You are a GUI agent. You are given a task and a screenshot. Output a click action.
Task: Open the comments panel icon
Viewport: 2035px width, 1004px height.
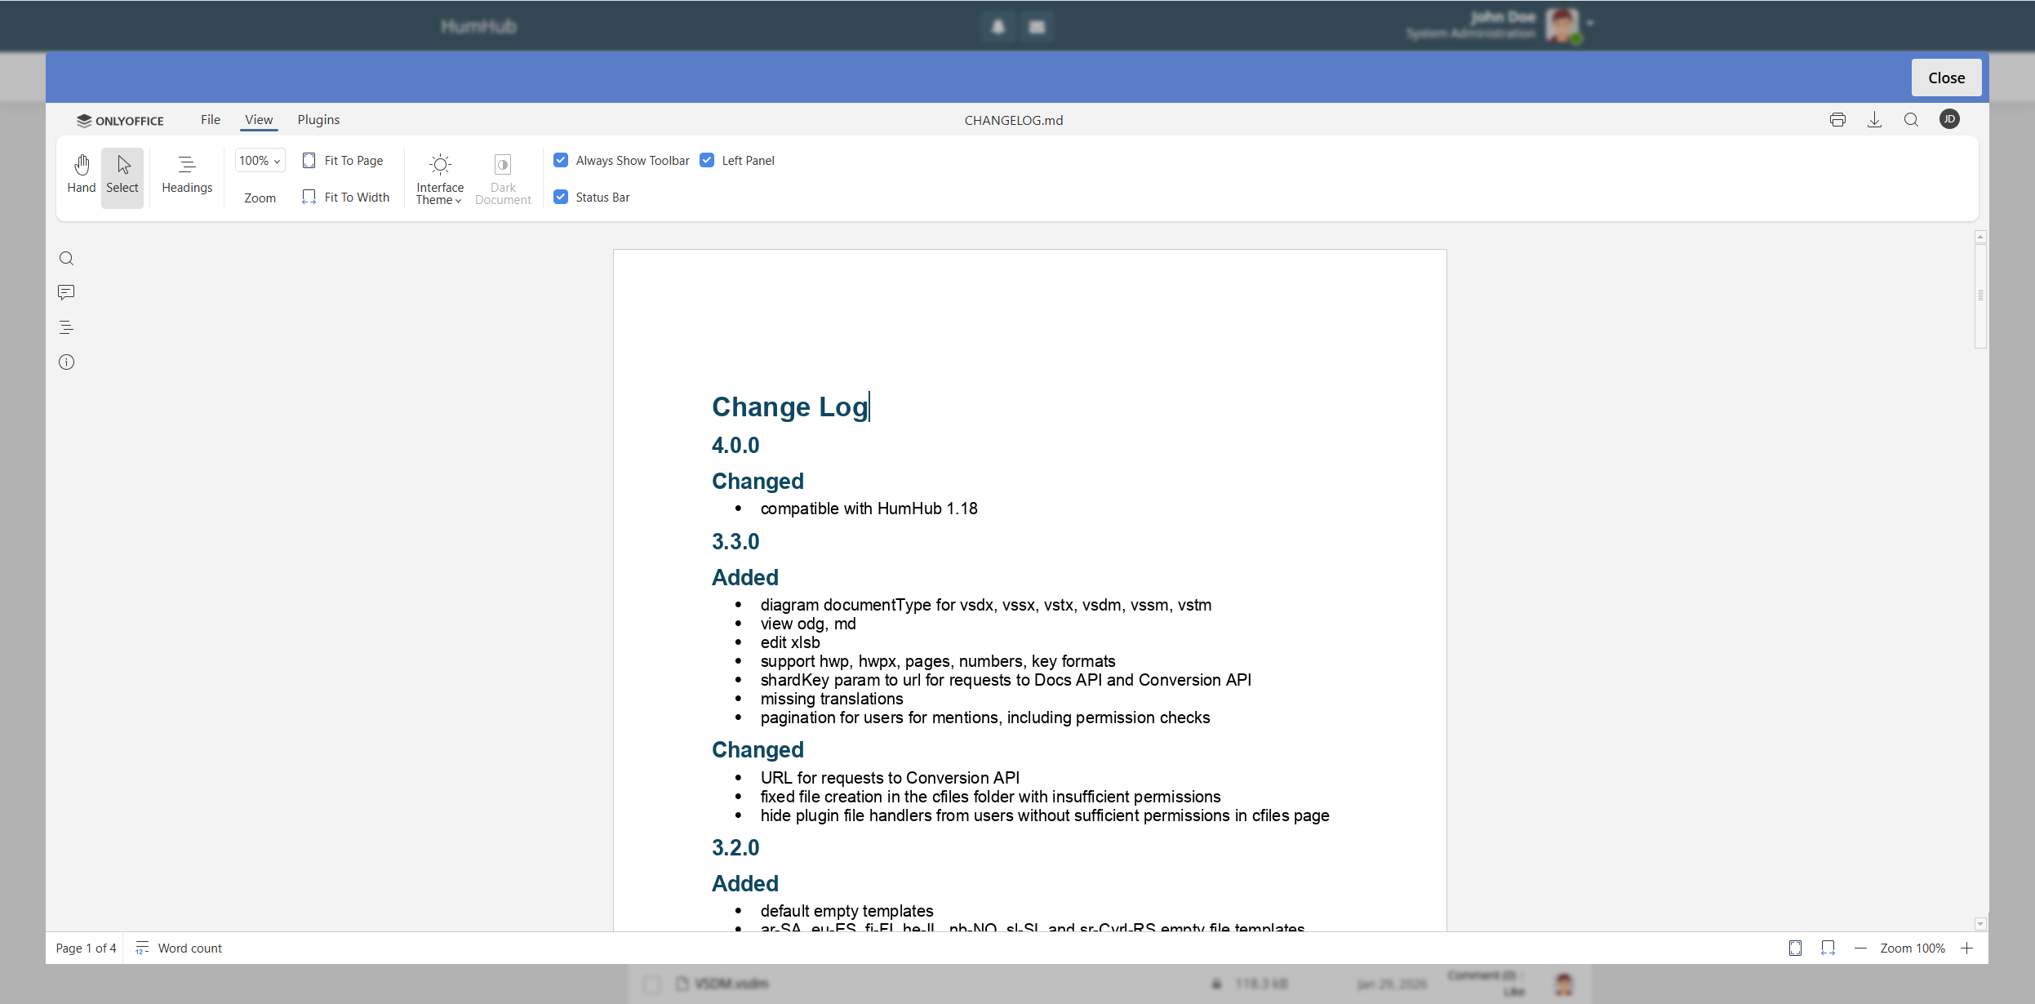coord(66,292)
